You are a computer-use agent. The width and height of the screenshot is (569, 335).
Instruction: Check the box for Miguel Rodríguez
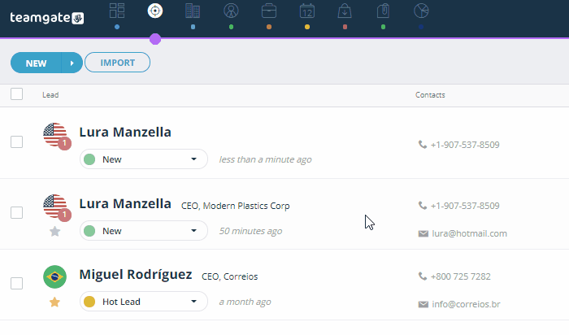click(17, 283)
